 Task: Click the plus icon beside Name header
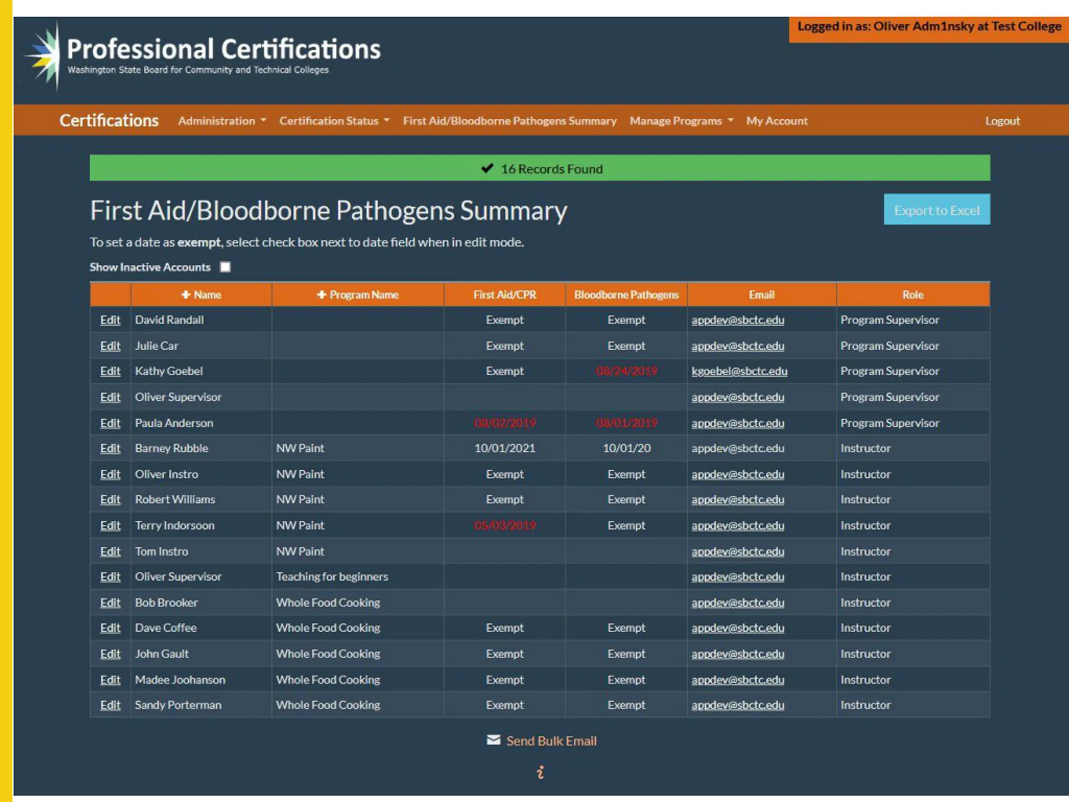(x=185, y=294)
